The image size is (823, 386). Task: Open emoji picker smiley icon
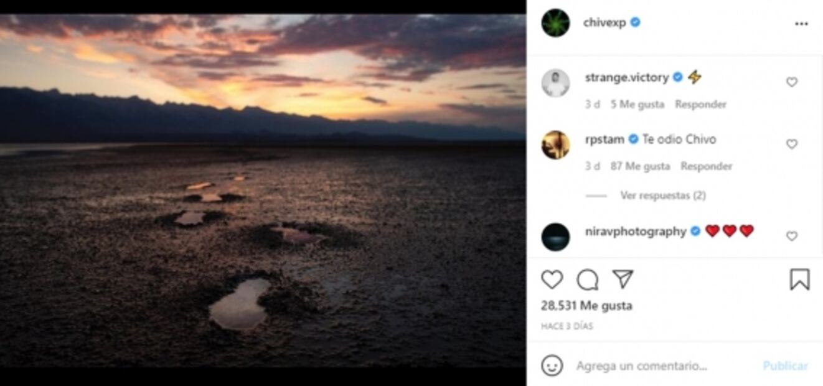pos(552,365)
